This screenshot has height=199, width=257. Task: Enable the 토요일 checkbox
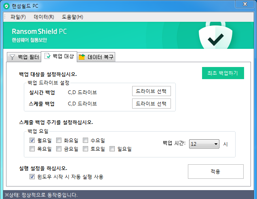point(85,149)
